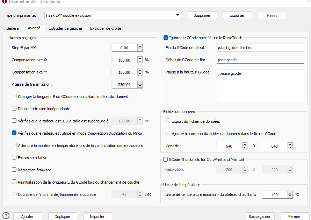Enable Double extrusion indépendante checkbox
Image resolution: width=311 pixels, height=220 pixels.
(x=14, y=108)
